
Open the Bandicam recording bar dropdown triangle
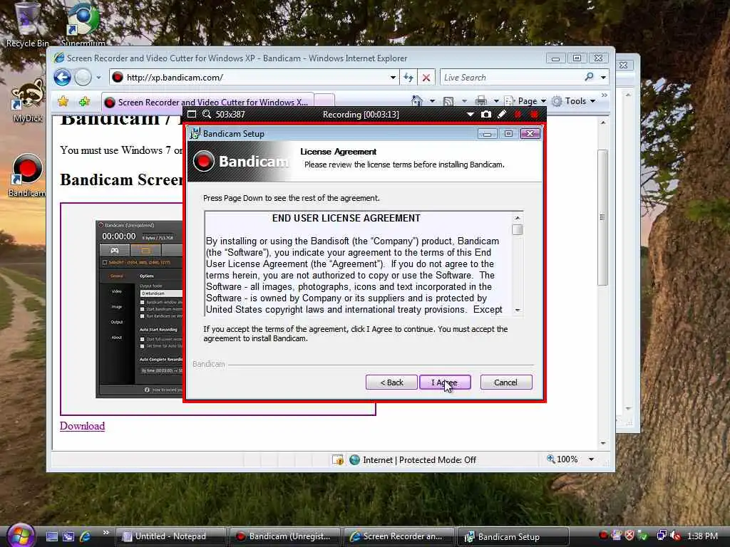471,115
